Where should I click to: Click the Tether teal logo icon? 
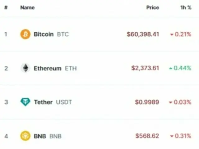pyautogui.click(x=25, y=102)
